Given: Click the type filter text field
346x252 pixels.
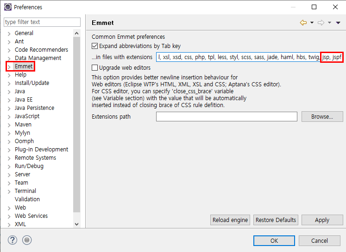Looking at the screenshot, I should [42, 22].
